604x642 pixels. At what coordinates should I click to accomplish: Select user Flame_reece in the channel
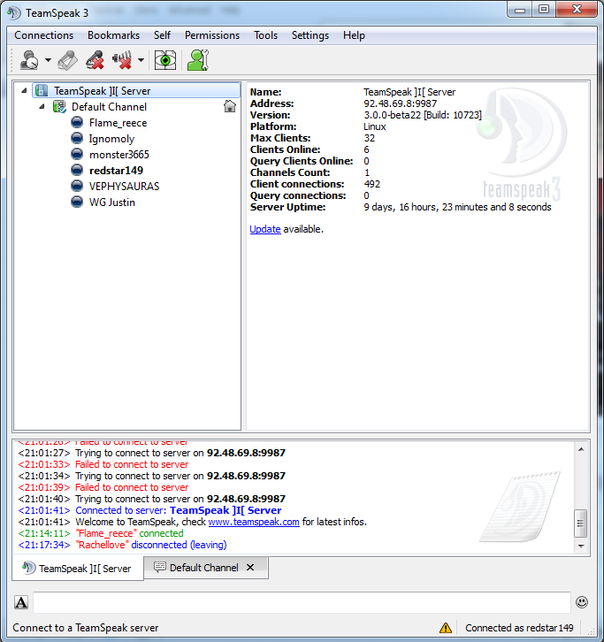click(118, 123)
